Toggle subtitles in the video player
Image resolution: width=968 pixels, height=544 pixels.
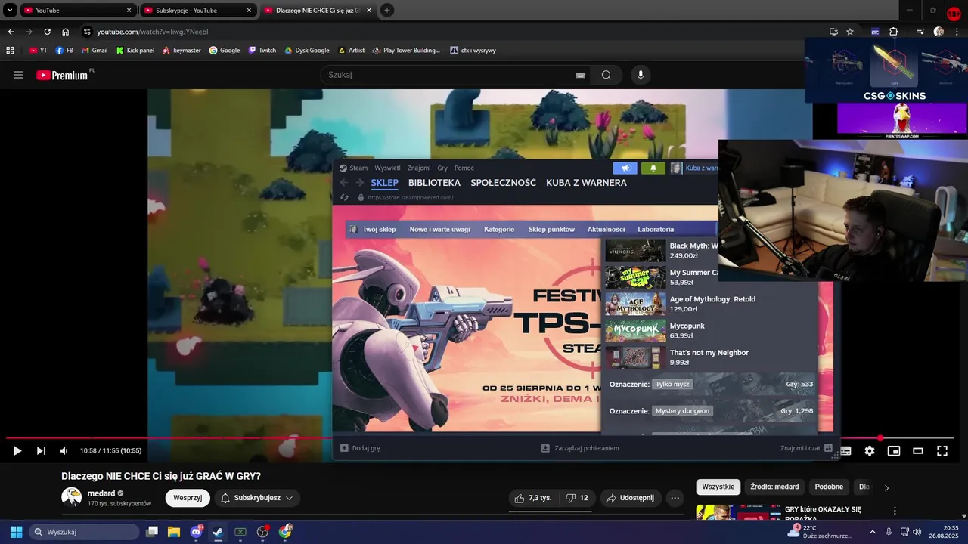(x=845, y=451)
